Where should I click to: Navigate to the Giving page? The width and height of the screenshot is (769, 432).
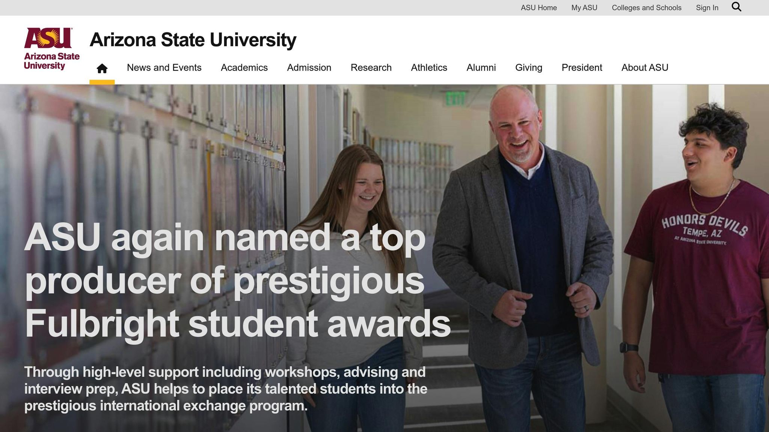click(529, 67)
